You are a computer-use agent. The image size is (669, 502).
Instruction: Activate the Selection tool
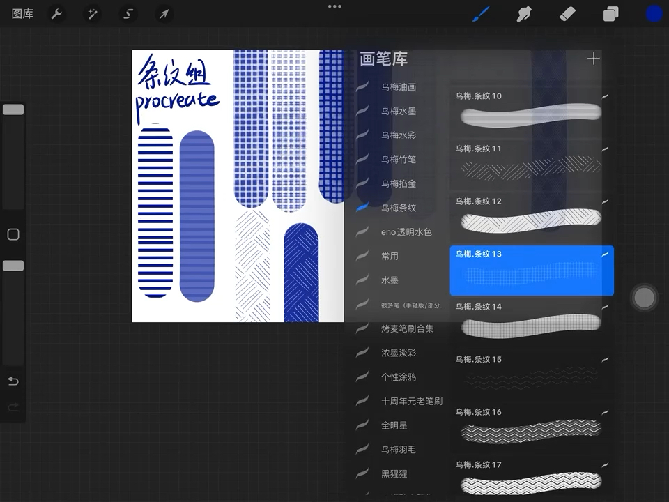128,14
